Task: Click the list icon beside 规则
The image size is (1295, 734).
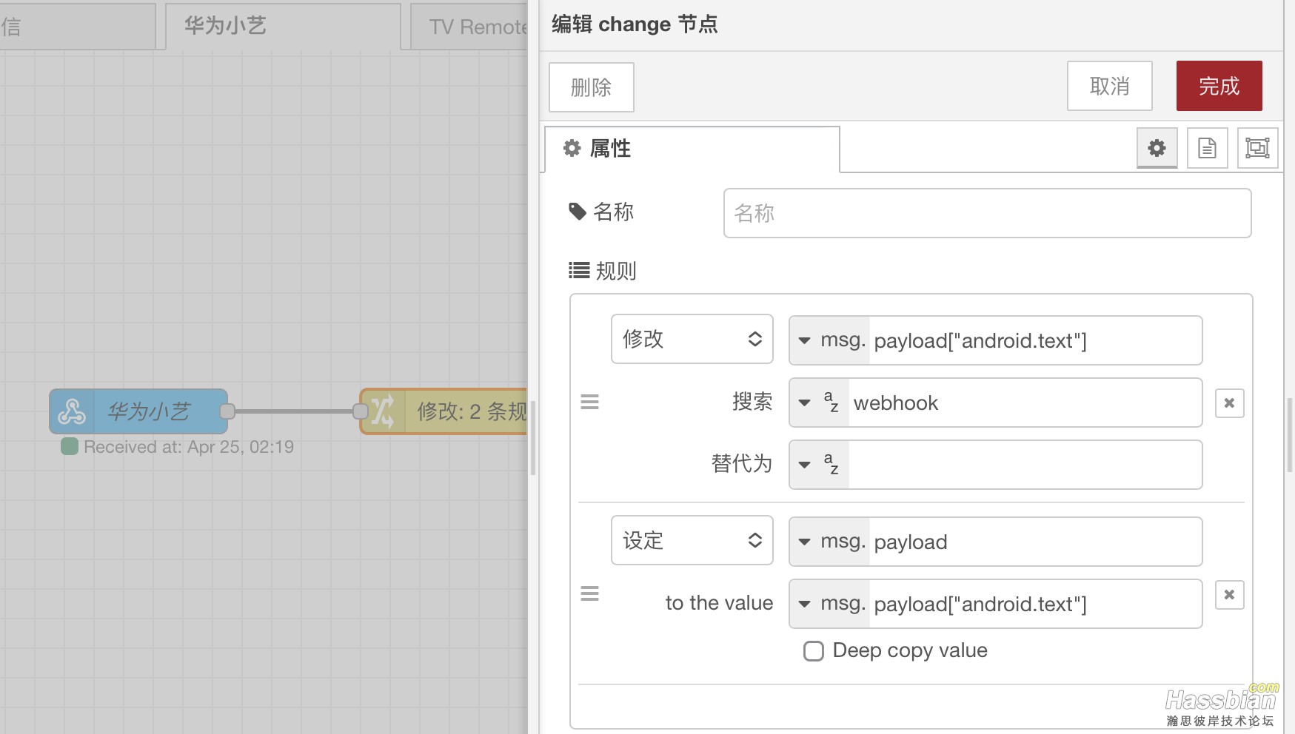Action: (x=579, y=270)
